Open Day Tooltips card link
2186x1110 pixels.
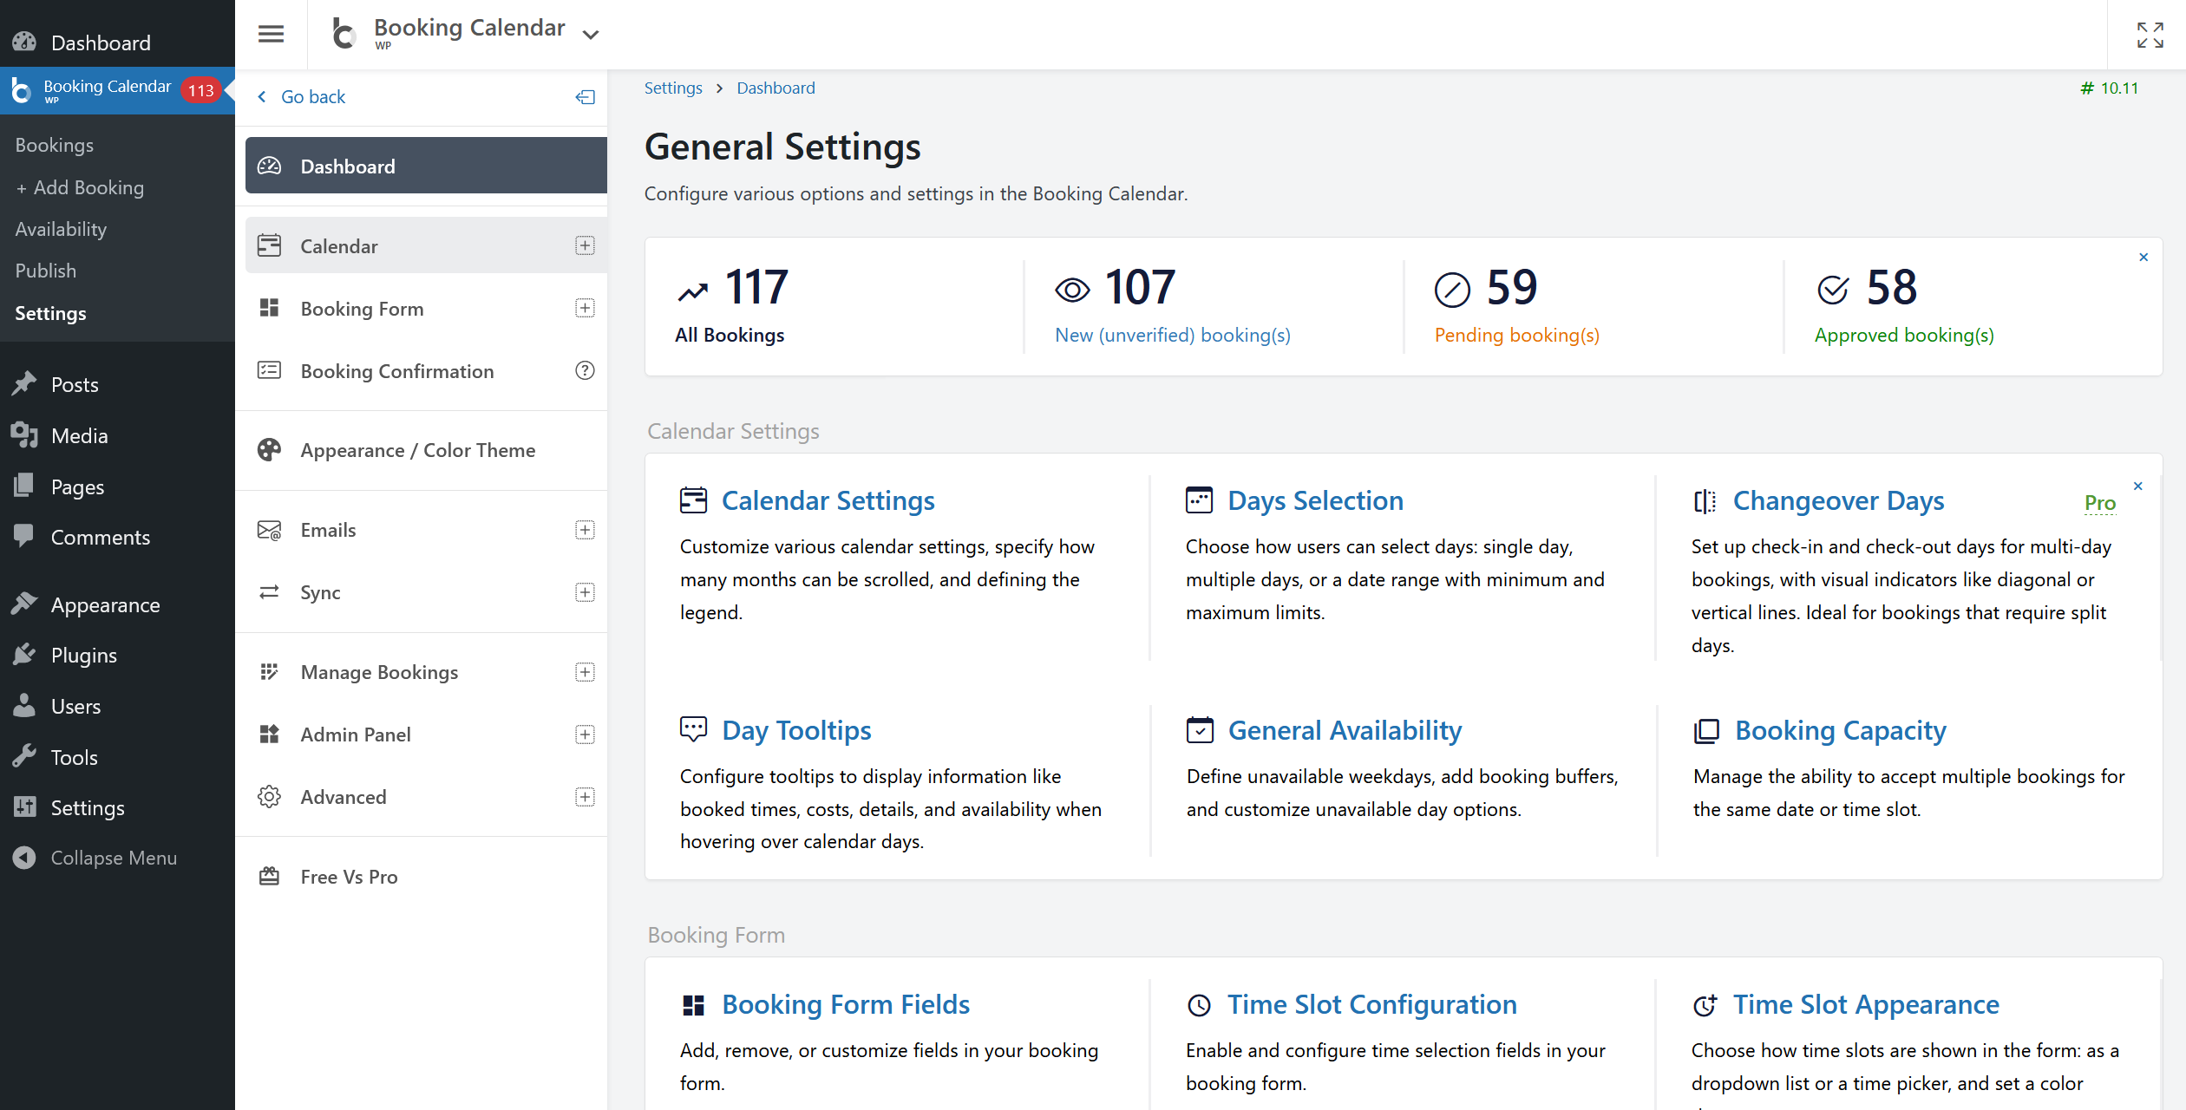tap(796, 730)
